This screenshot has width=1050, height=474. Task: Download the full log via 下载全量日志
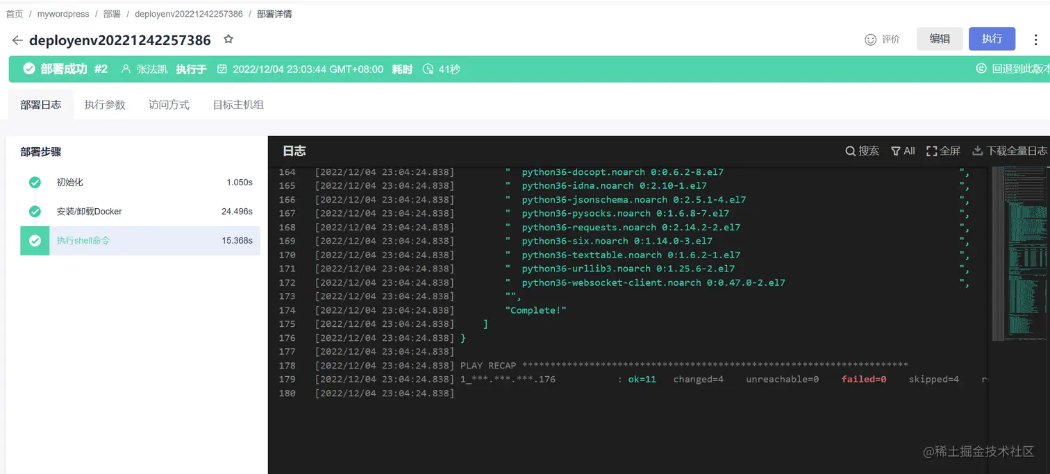1010,151
